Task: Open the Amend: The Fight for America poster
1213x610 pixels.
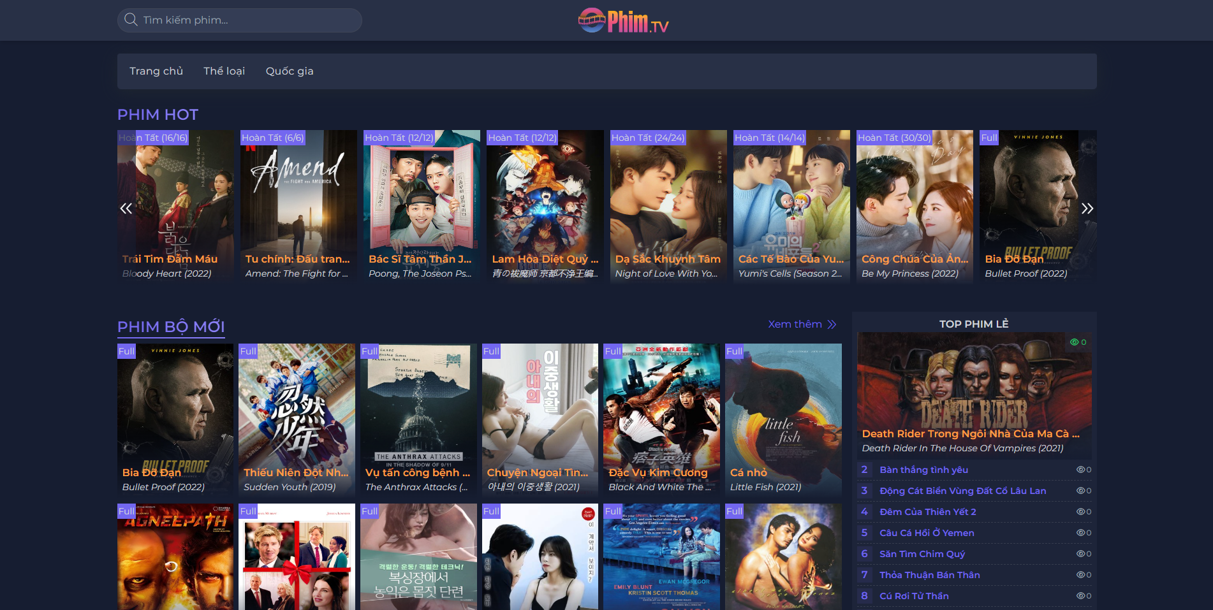Action: tap(298, 204)
